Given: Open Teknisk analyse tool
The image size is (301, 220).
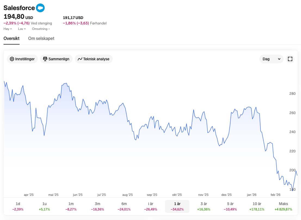Looking at the screenshot, I should (x=94, y=59).
